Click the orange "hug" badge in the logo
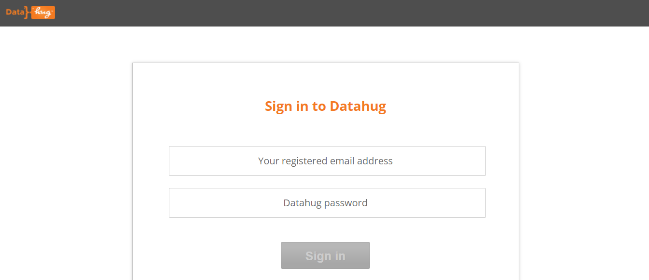 click(43, 13)
